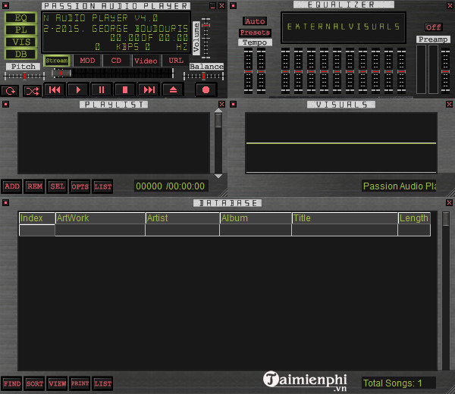Click the database LIST button
Screen dimensions: 455x394
(x=103, y=383)
